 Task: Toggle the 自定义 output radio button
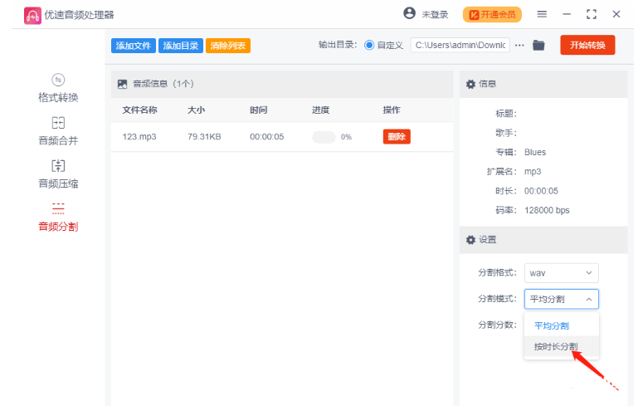tap(369, 45)
